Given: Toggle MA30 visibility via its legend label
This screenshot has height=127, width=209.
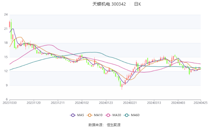Looking at the screenshot, I should (117, 115).
